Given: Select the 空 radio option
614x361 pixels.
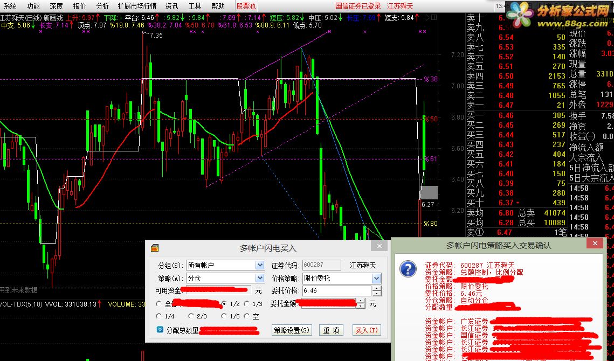Looking at the screenshot, I should click(247, 316).
